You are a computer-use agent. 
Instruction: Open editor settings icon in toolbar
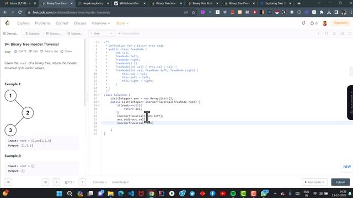342,34
